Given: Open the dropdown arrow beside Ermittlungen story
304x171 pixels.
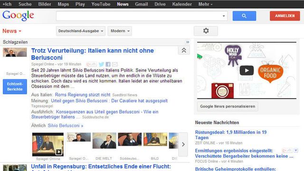Looking at the screenshot, I should pos(296,150).
